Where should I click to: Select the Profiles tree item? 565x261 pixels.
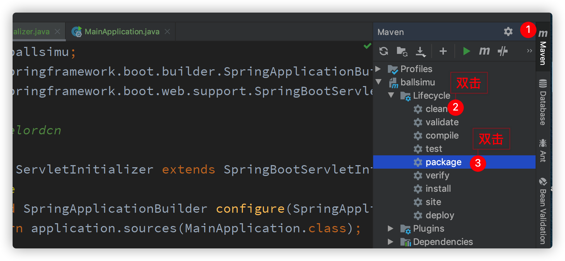click(416, 69)
